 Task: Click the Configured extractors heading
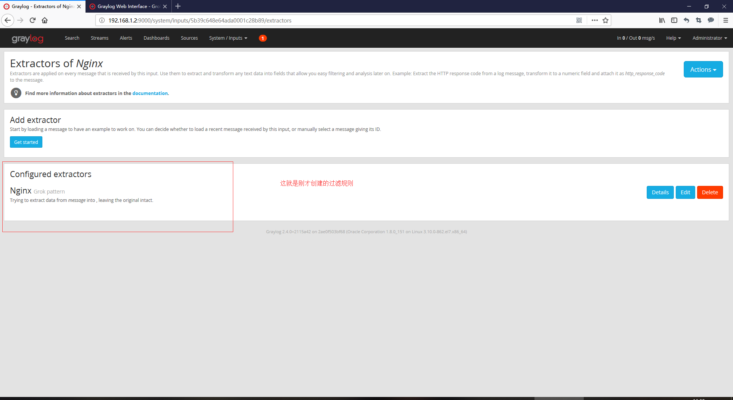(x=51, y=174)
